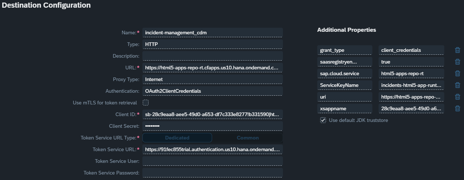Delete the uri property row

click(457, 97)
